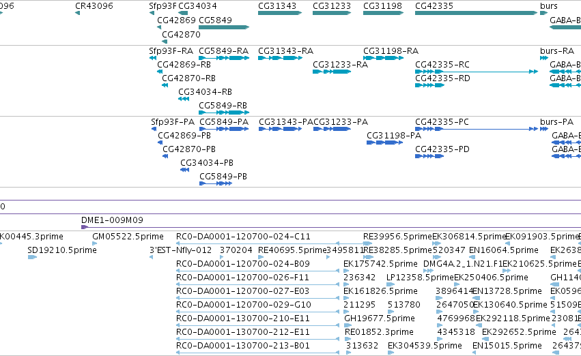Select protein CG42335-PD
The width and height of the screenshot is (581, 356).
pos(429,157)
